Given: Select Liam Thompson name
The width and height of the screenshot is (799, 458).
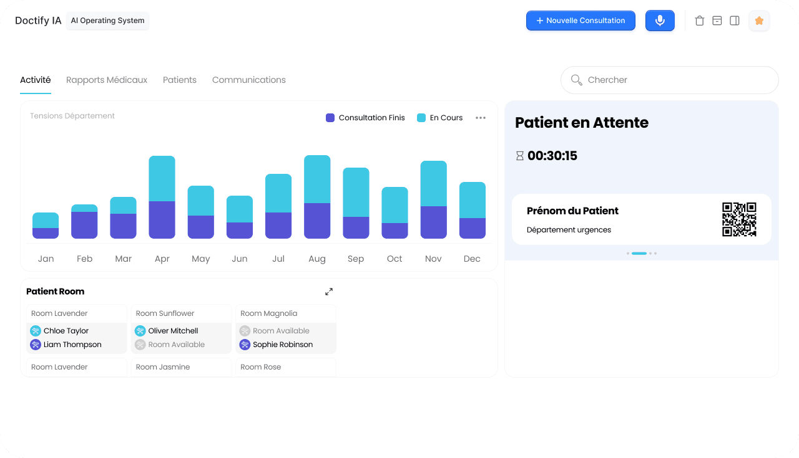Looking at the screenshot, I should click(x=72, y=345).
